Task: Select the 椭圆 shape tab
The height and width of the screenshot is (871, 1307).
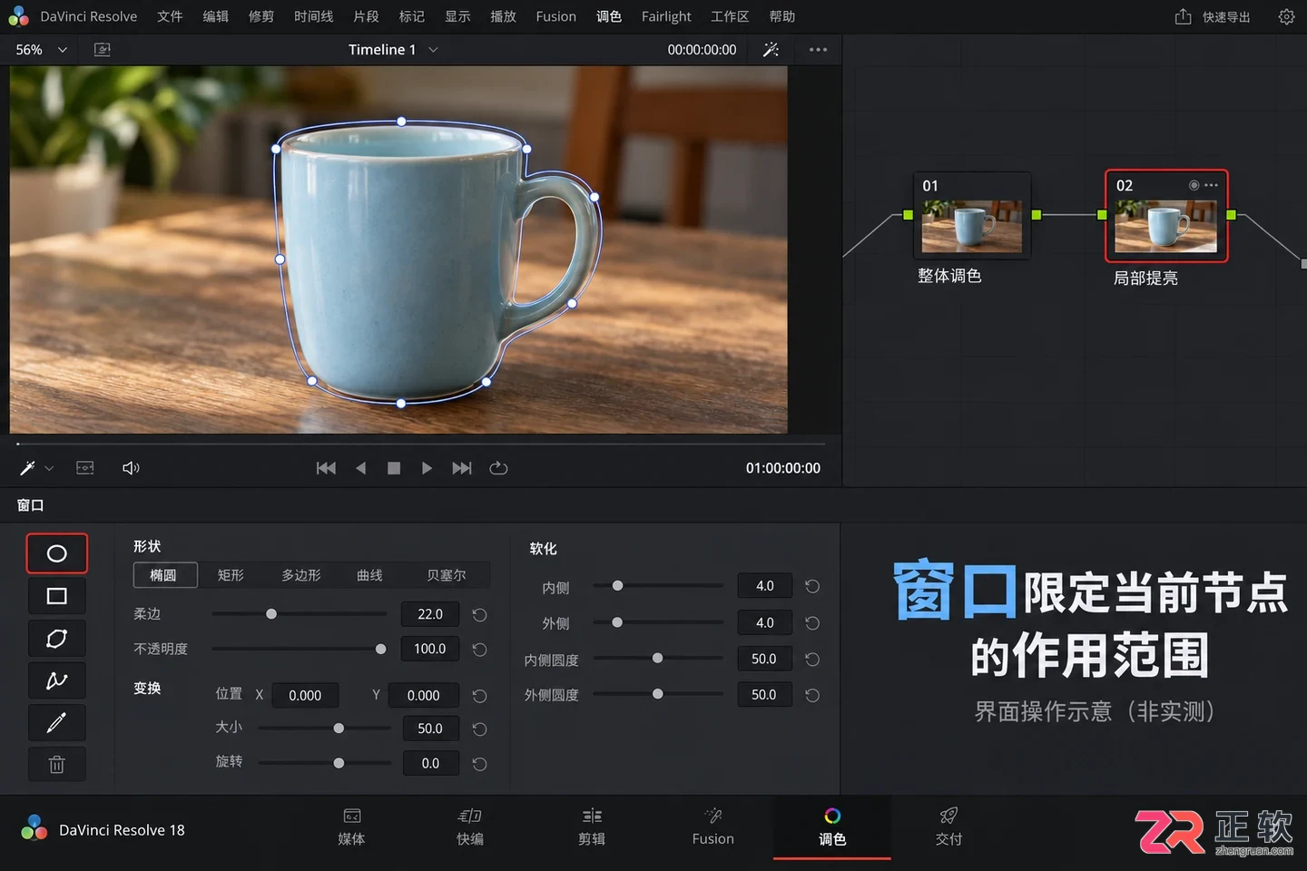Action: click(x=163, y=575)
